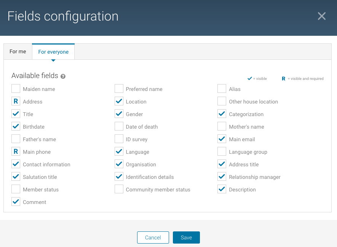The image size is (337, 247).
Task: Uncheck the Comment field
Action: (16, 202)
